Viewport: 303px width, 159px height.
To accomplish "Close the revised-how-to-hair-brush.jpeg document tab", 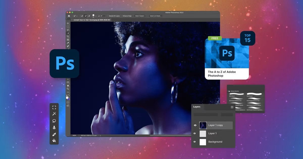I will point(72,20).
